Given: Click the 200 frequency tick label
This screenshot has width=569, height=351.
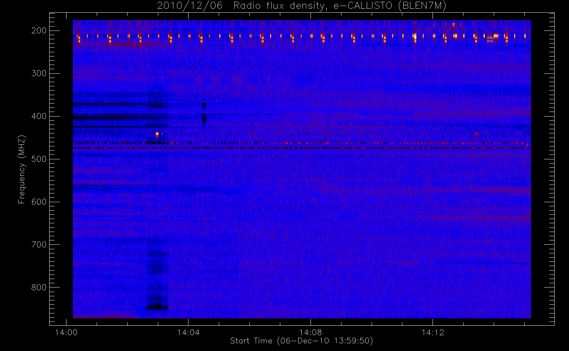Looking at the screenshot, I should click(x=39, y=31).
